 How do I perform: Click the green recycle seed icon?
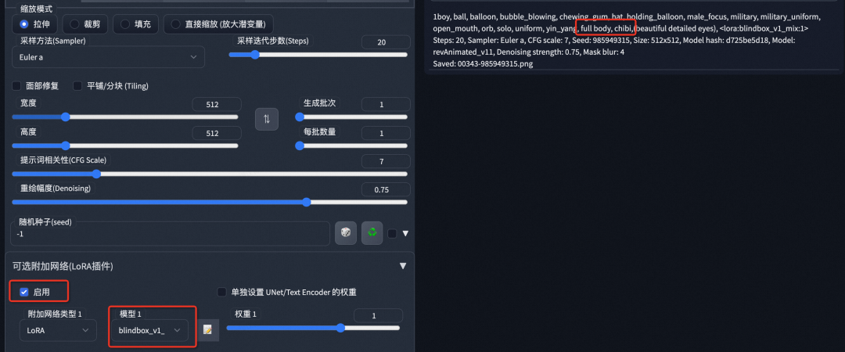click(372, 233)
